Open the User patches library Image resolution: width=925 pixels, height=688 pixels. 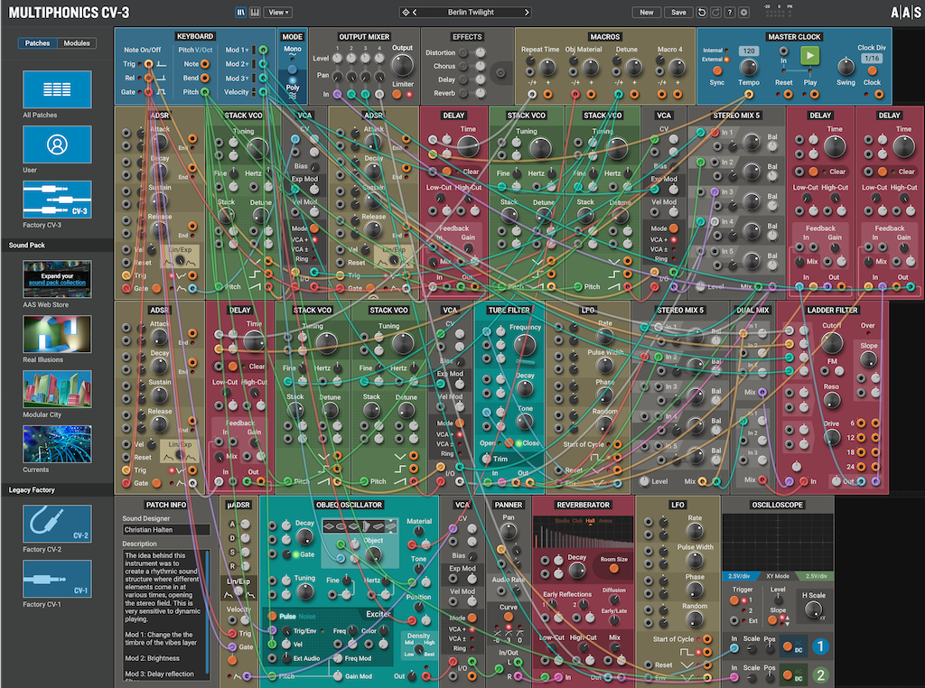pos(57,144)
